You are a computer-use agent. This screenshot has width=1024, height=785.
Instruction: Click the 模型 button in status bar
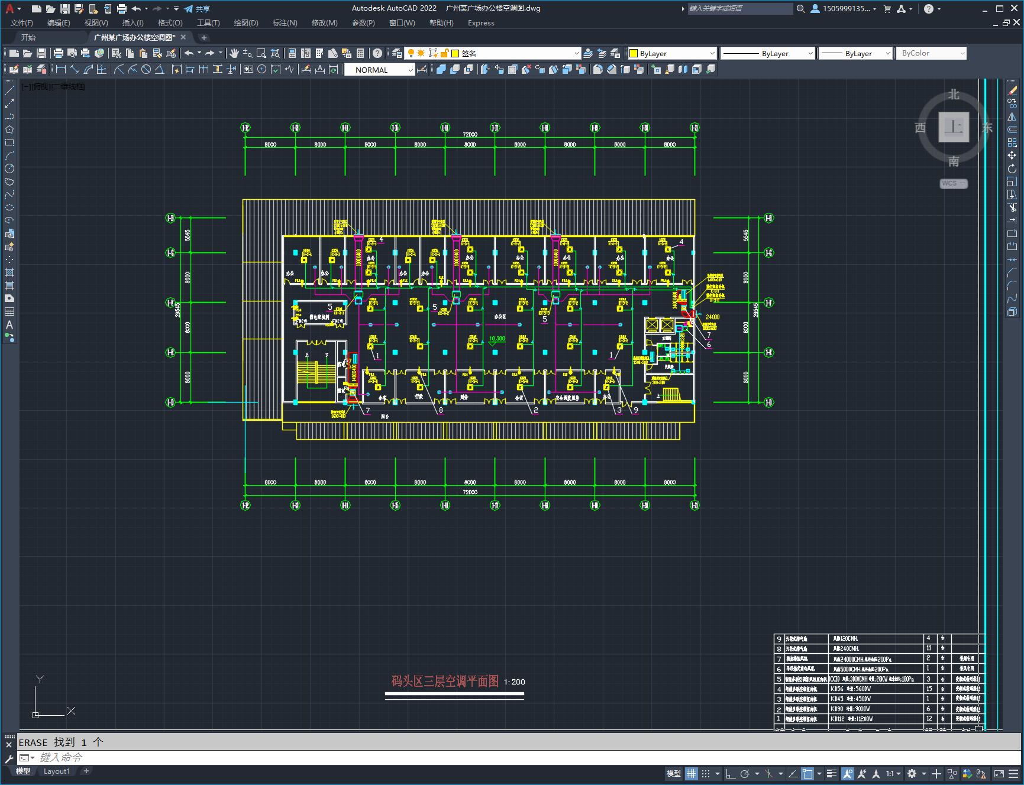pyautogui.click(x=674, y=773)
